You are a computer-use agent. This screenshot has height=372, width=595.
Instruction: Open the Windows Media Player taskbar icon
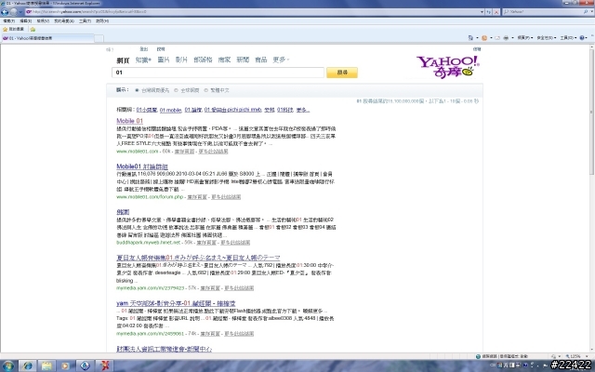click(66, 365)
